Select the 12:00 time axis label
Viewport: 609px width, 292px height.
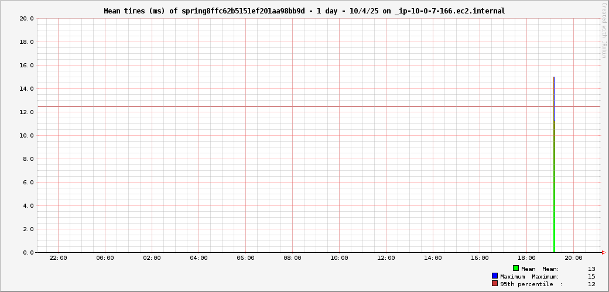click(386, 258)
